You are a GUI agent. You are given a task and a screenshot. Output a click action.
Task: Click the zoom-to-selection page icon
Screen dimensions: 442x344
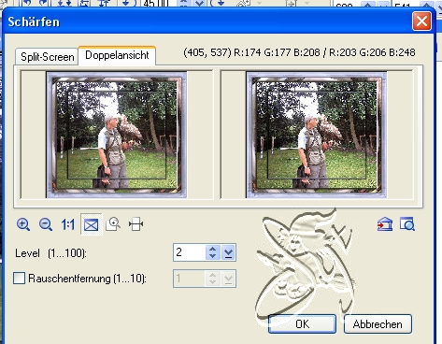(113, 224)
